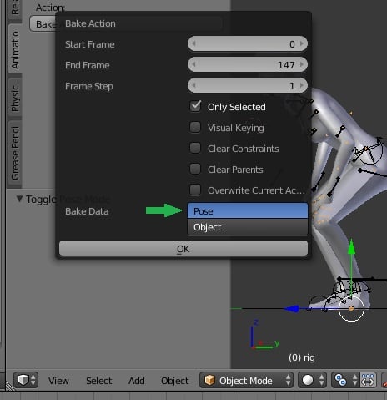Select Object in Bake Data list
387x400 pixels.
[x=248, y=227]
